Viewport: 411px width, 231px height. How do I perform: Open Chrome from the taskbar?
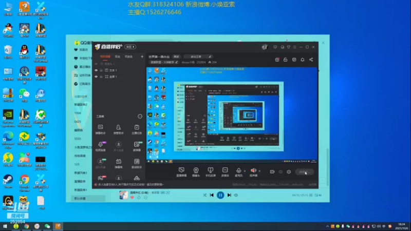pos(27,226)
